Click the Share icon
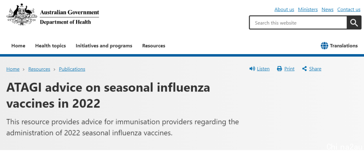The height and width of the screenshot is (151, 364). tap(305, 69)
